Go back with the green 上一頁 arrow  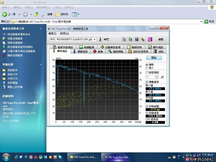click(x=4, y=14)
